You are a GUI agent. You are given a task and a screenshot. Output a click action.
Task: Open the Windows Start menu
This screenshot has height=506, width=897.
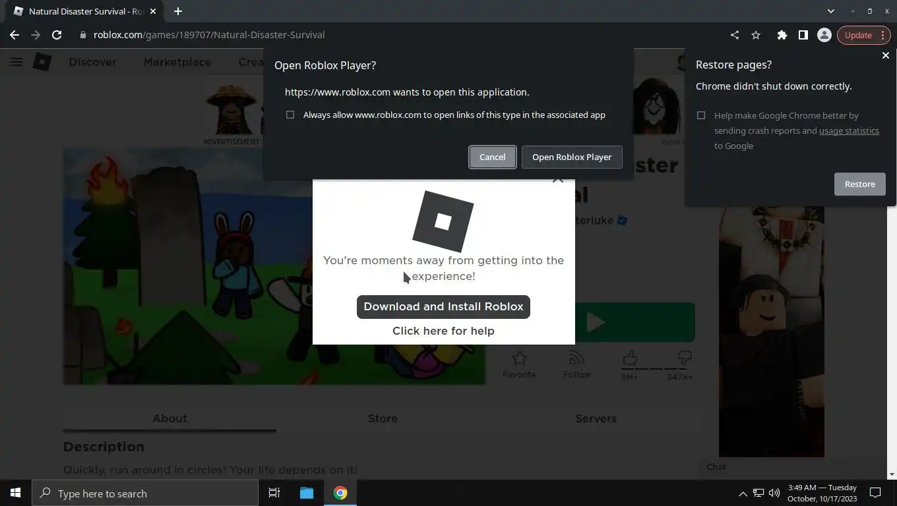coord(16,493)
